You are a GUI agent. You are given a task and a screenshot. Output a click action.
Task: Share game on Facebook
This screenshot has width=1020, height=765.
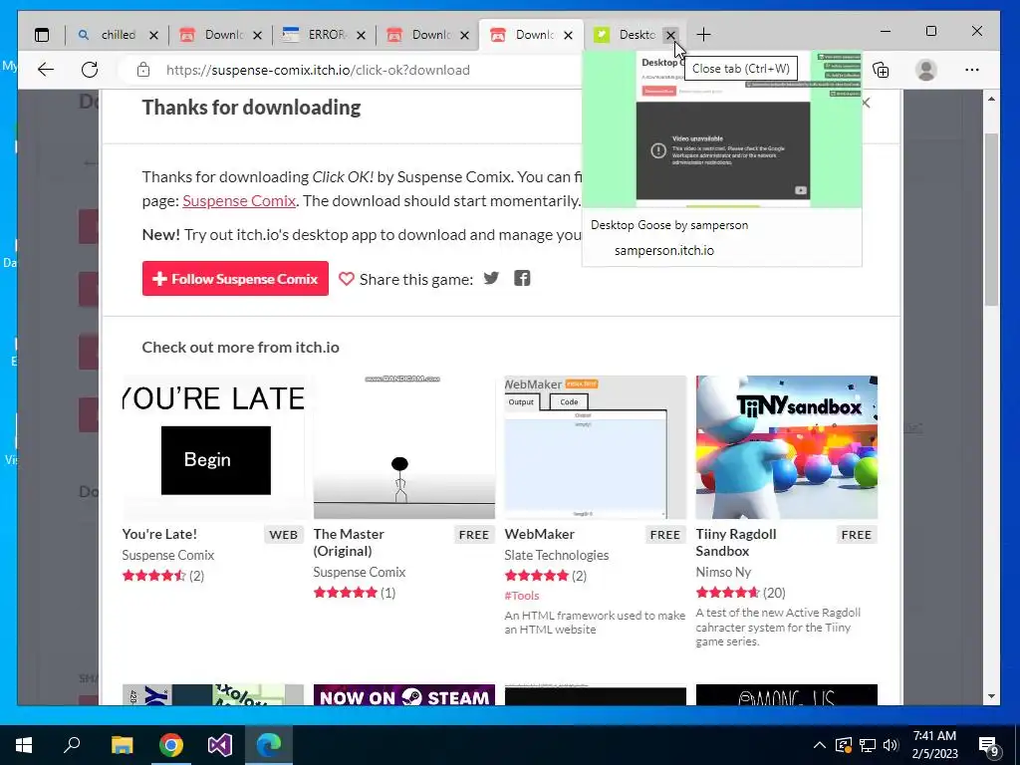(x=522, y=279)
